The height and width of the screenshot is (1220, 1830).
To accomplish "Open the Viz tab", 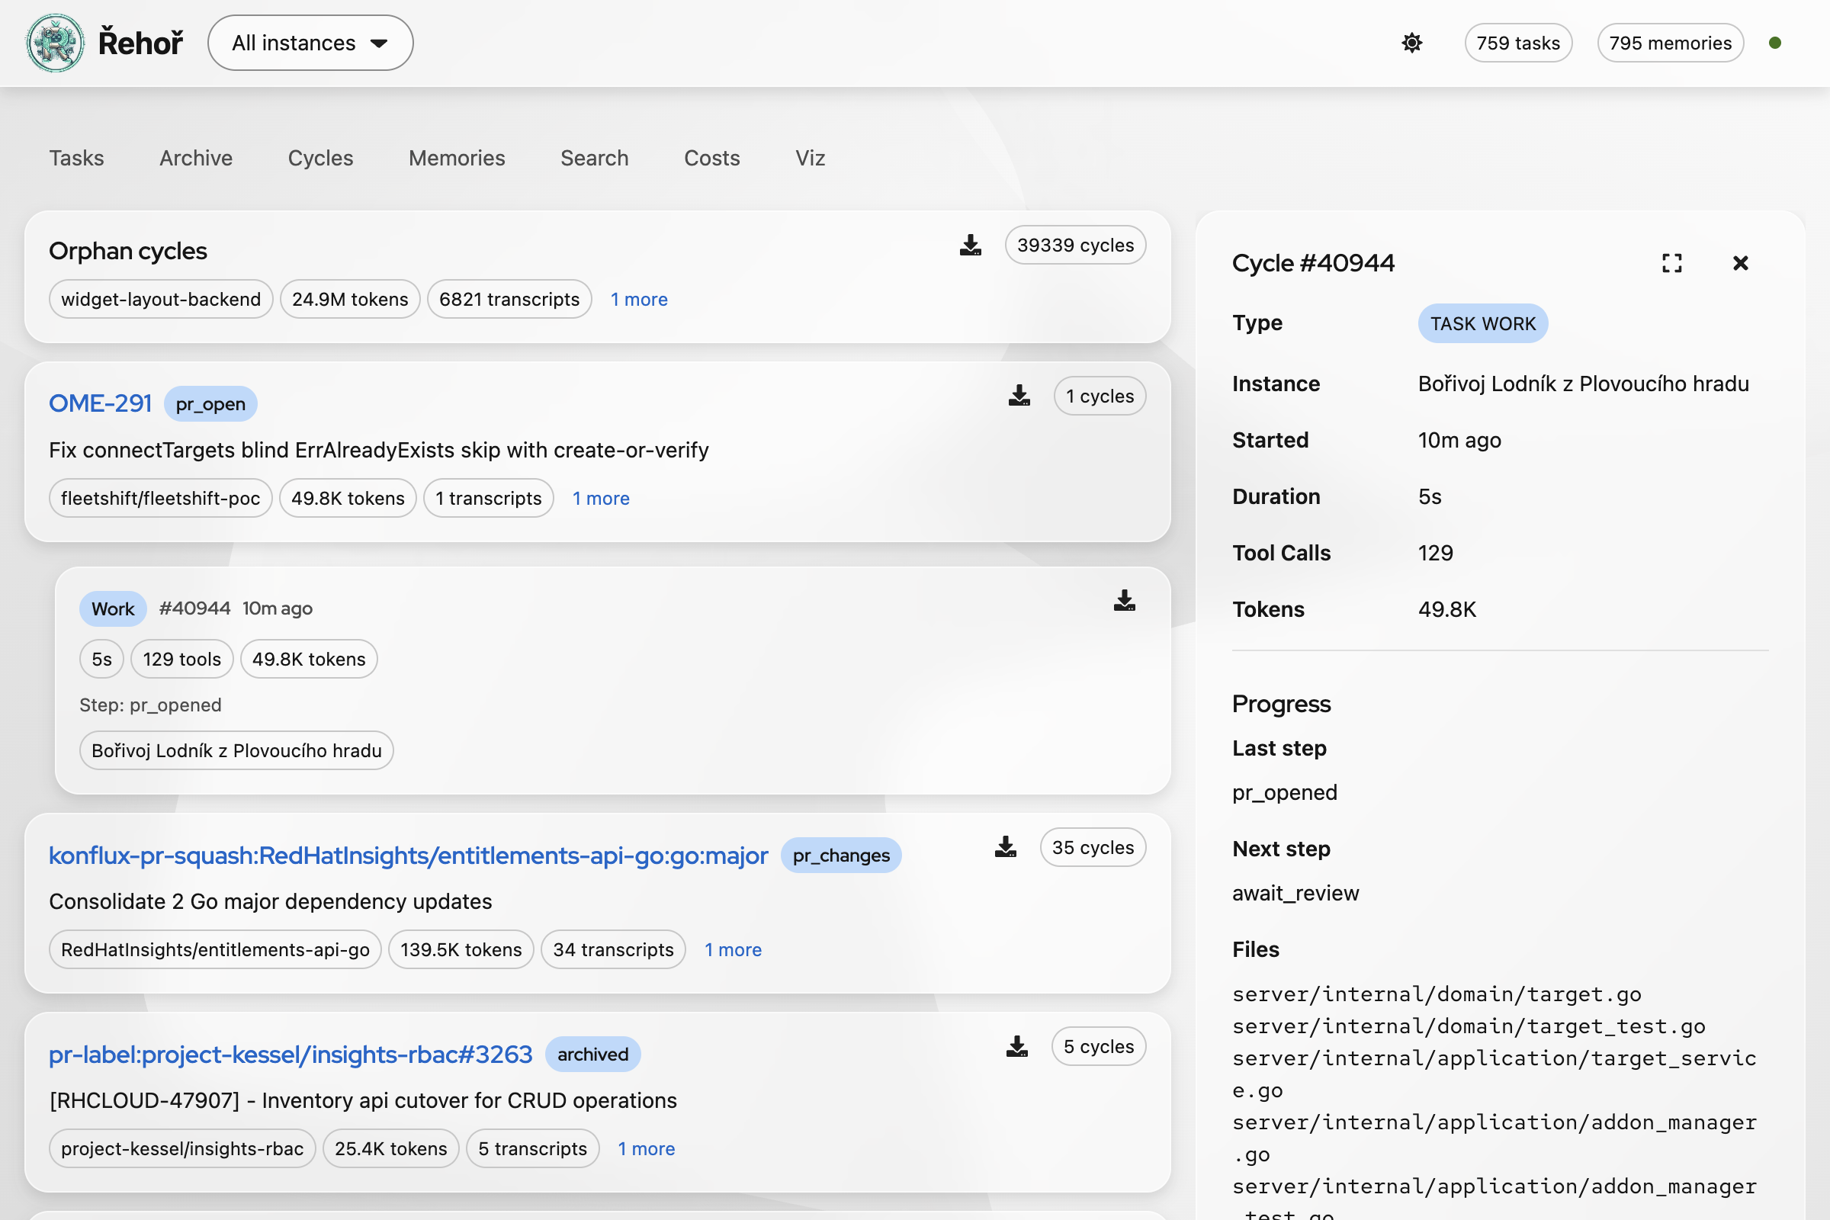I will [810, 158].
